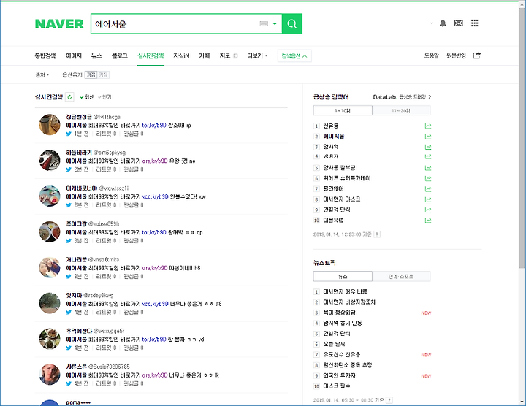Sort real-time results by 최신

[x=86, y=97]
